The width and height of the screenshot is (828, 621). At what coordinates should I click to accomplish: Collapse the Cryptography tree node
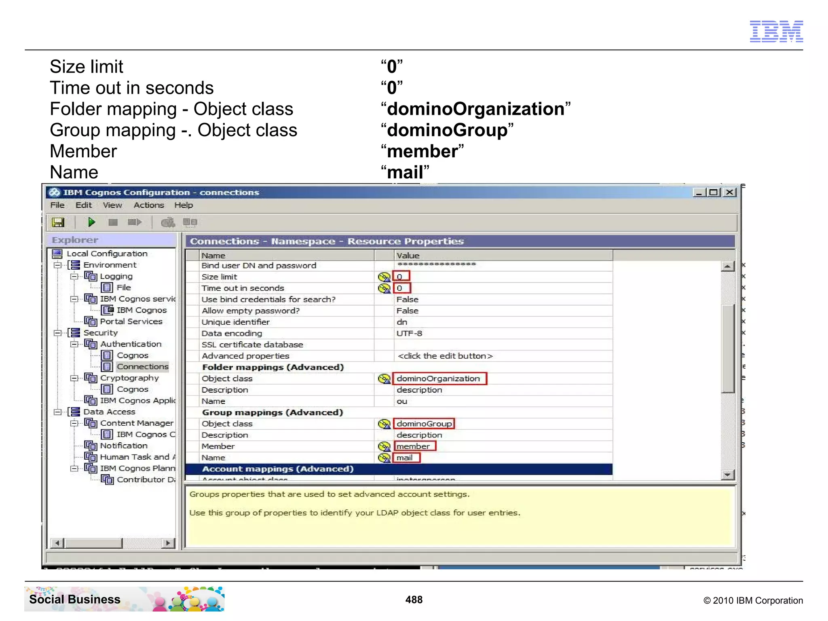click(74, 378)
